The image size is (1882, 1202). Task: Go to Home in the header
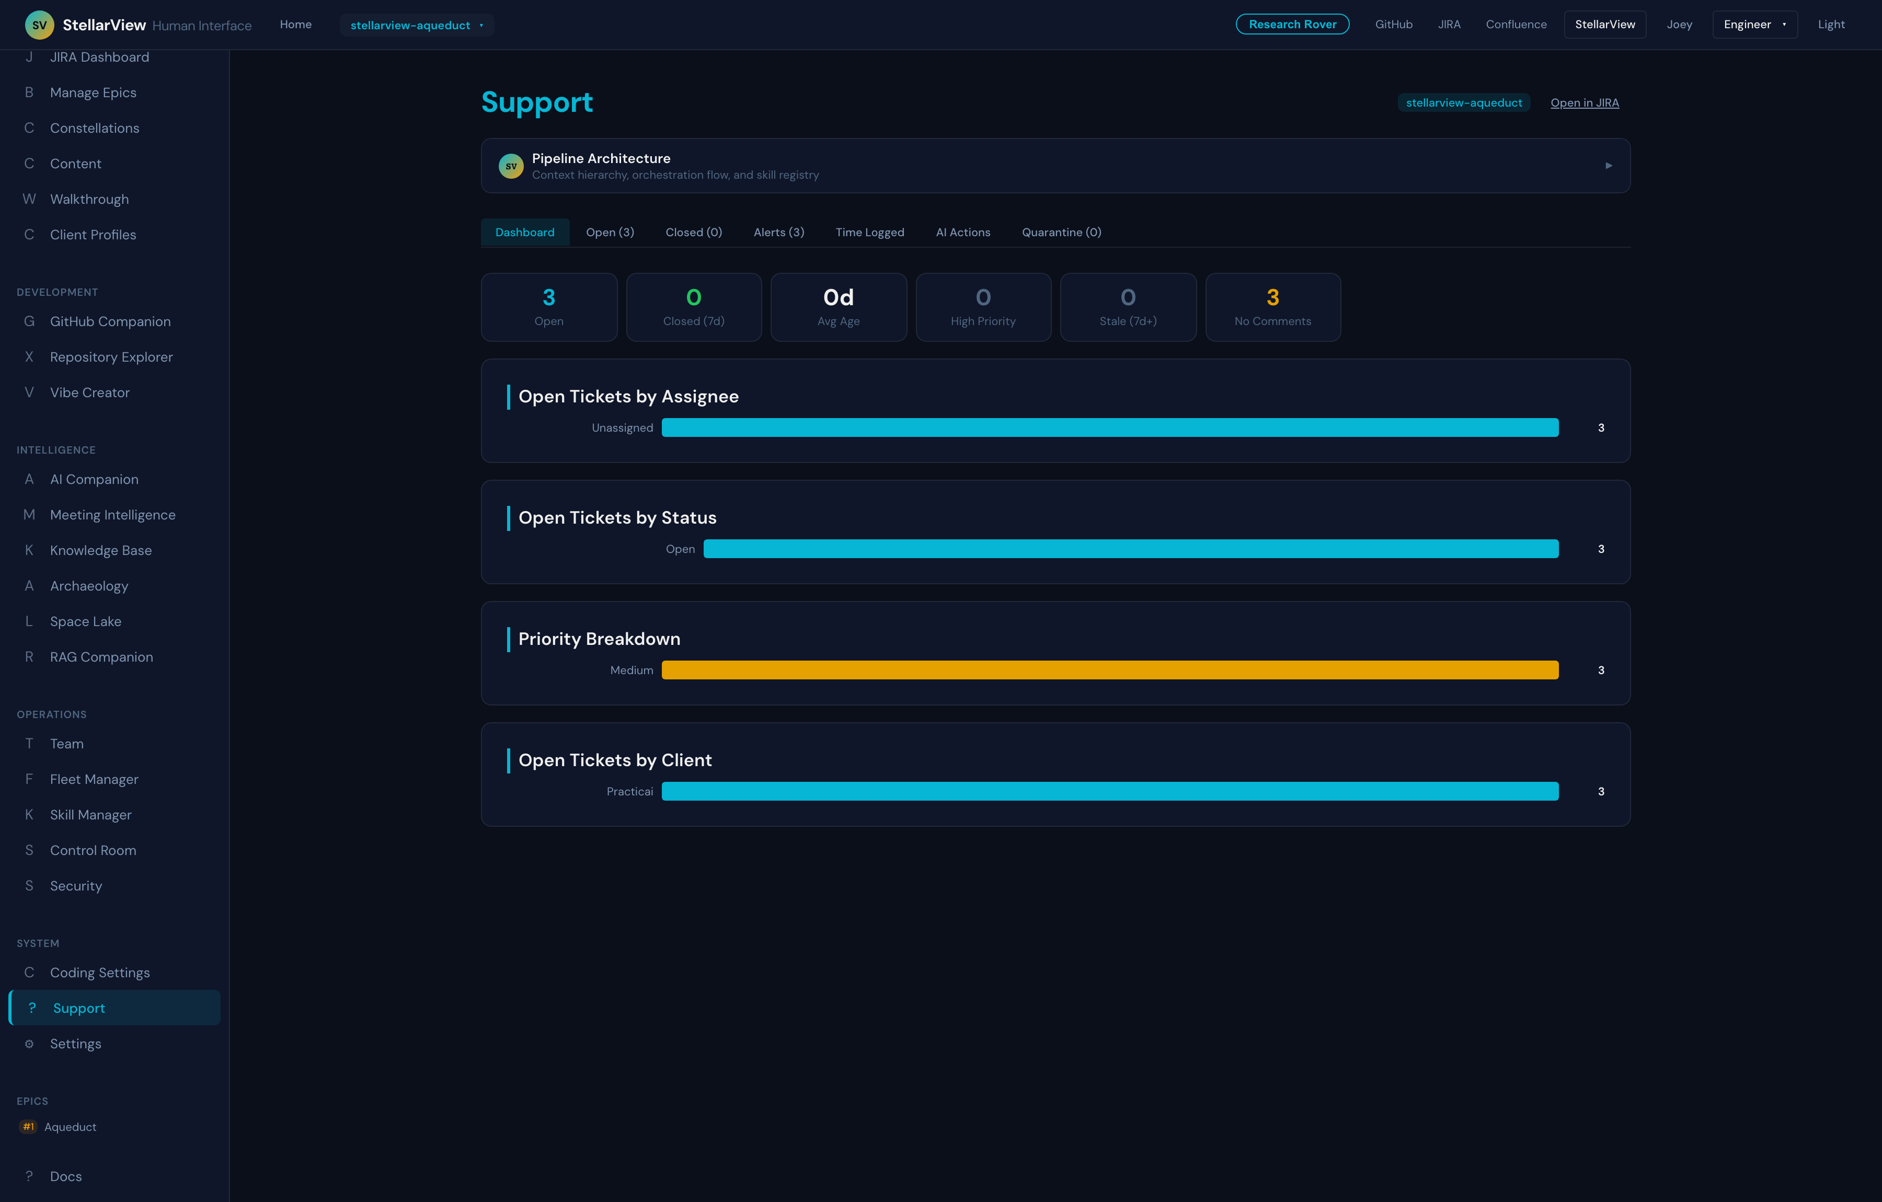(295, 24)
